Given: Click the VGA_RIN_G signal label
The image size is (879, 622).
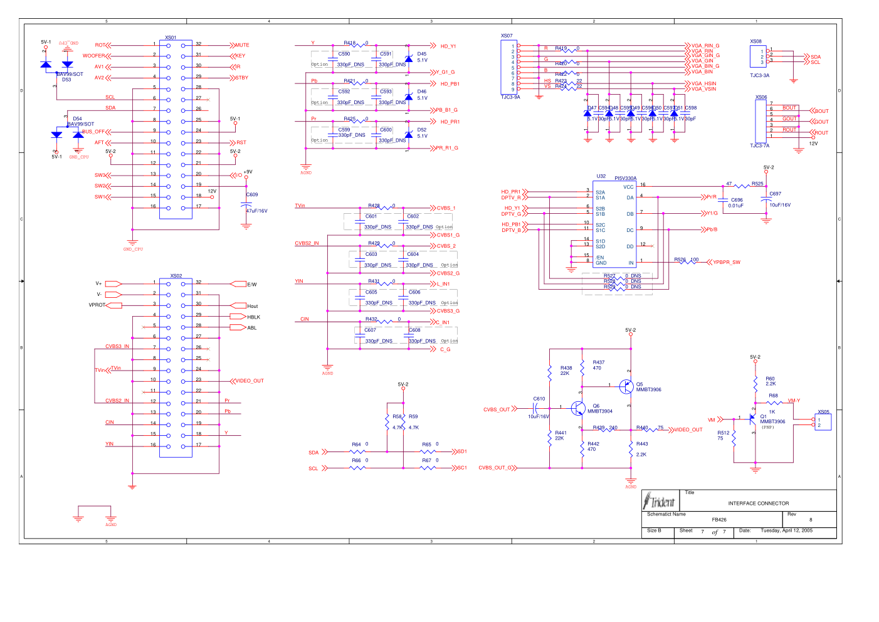Looking at the screenshot, I should (x=705, y=46).
